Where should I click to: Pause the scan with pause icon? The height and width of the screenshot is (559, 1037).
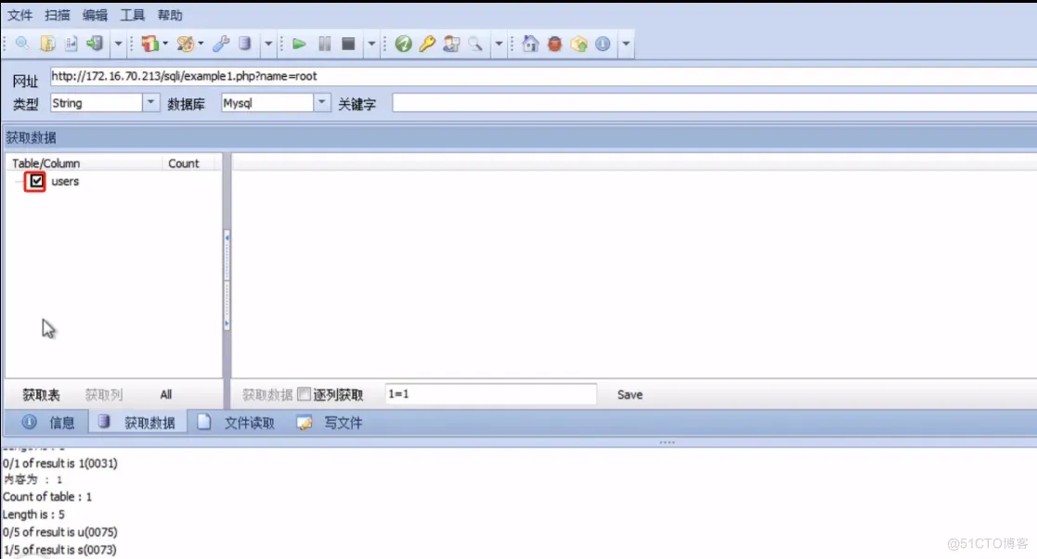click(324, 44)
